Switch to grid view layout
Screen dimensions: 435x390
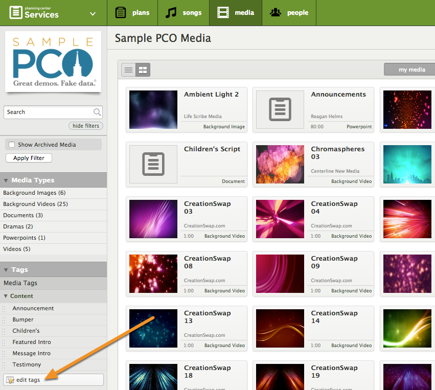click(143, 70)
